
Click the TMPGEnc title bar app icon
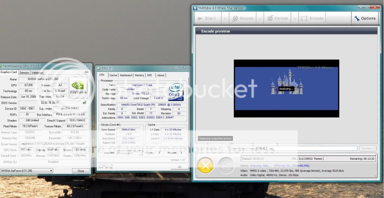click(x=195, y=8)
